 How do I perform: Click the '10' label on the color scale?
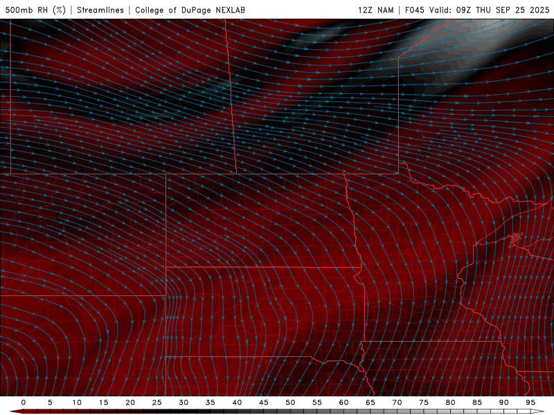77,403
